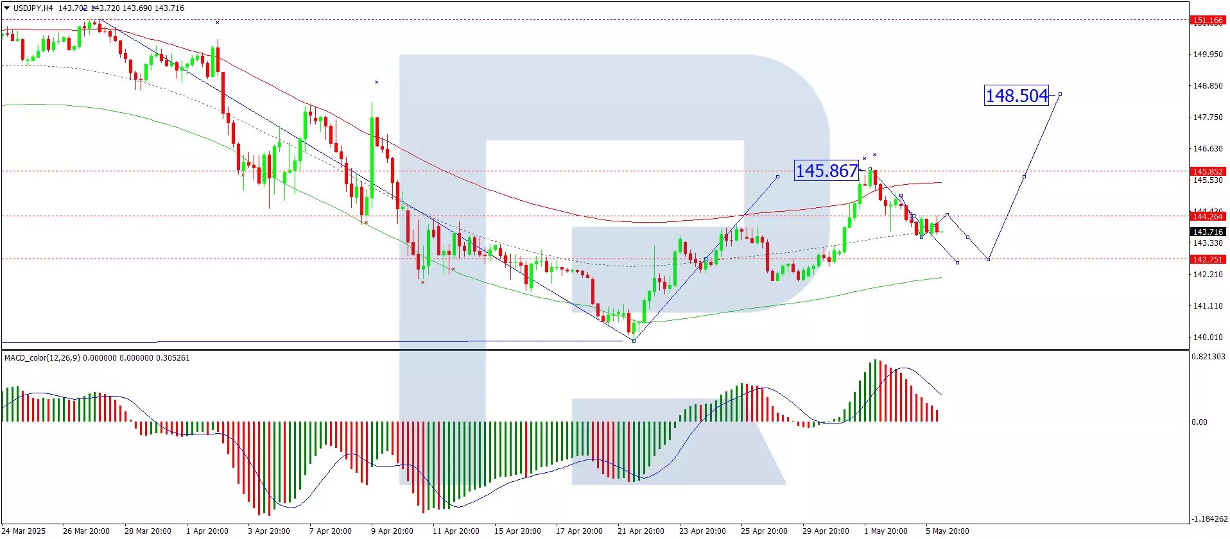Click the 5 May 20:00 date label
This screenshot has width=1230, height=539.
[x=947, y=531]
